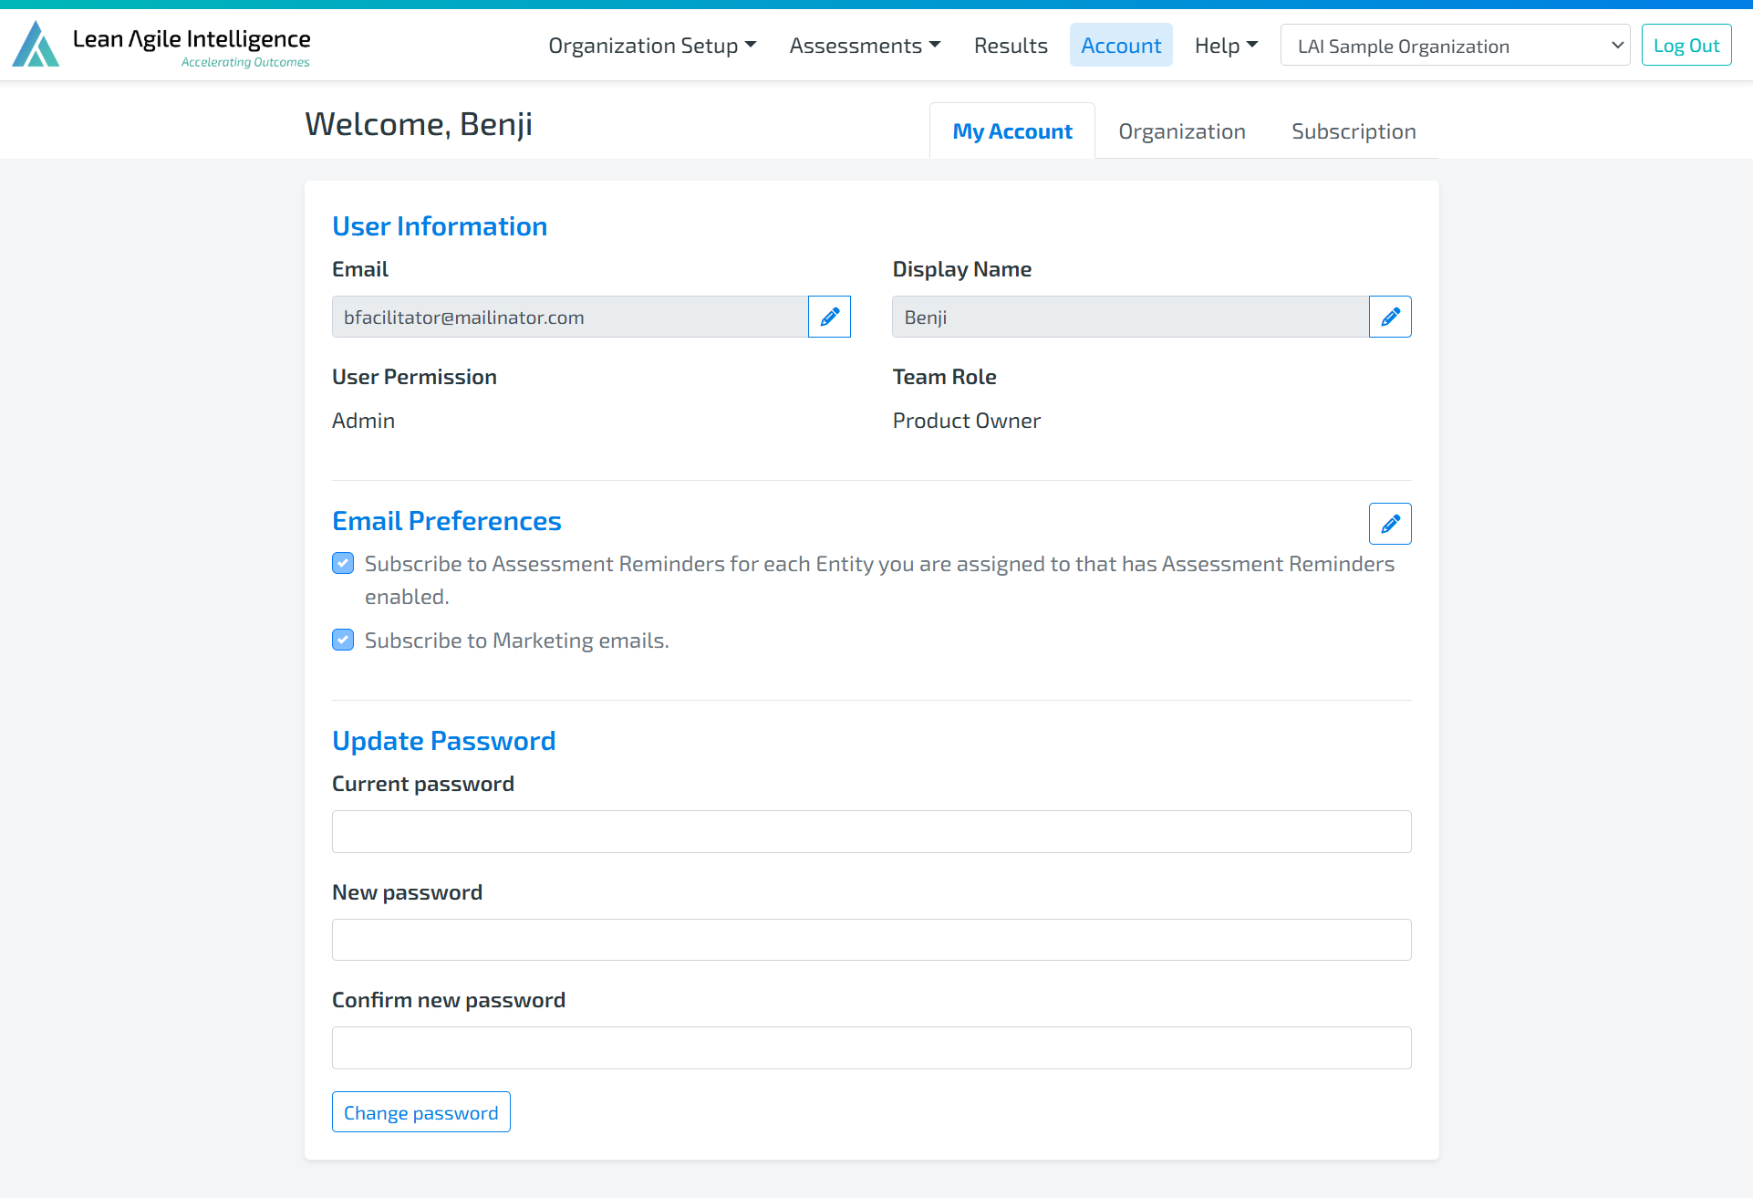
Task: Click the 'User Information' section heading
Action: tap(440, 226)
